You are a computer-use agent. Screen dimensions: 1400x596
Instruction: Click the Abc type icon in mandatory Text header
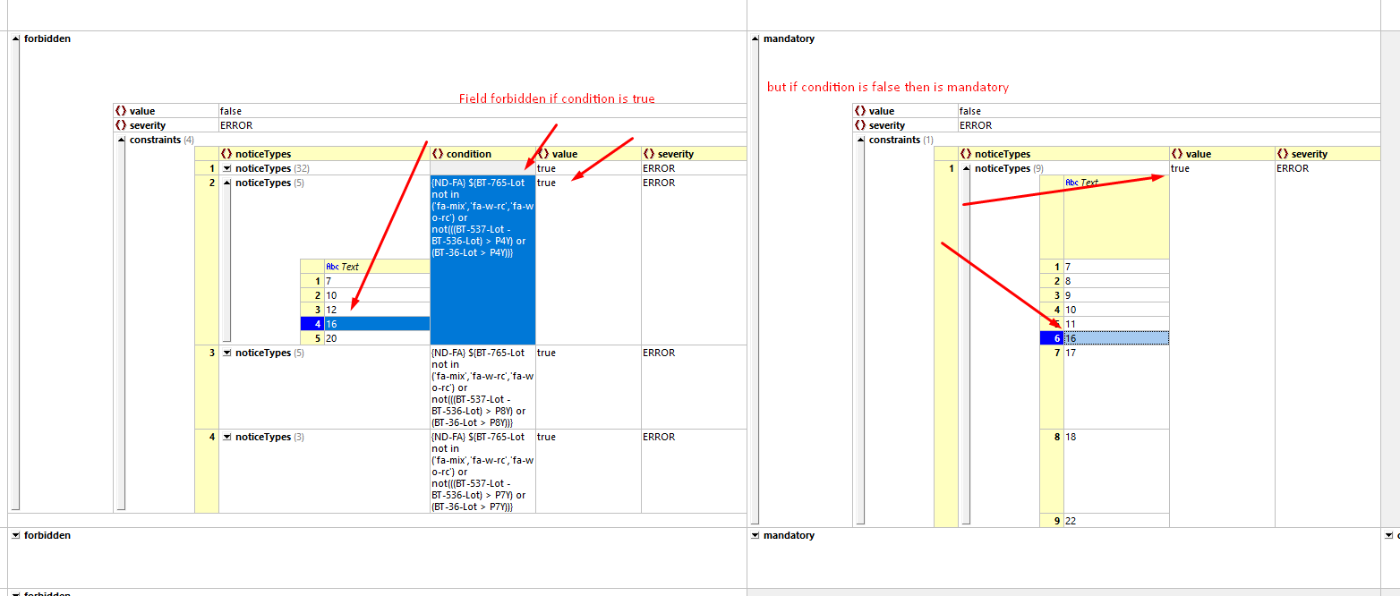click(x=1071, y=183)
